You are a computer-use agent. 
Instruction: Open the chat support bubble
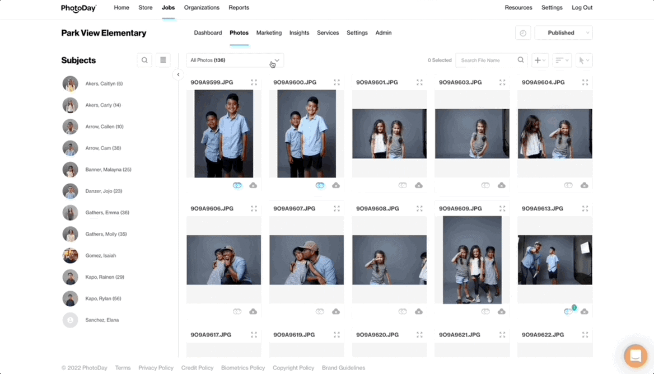(636, 356)
